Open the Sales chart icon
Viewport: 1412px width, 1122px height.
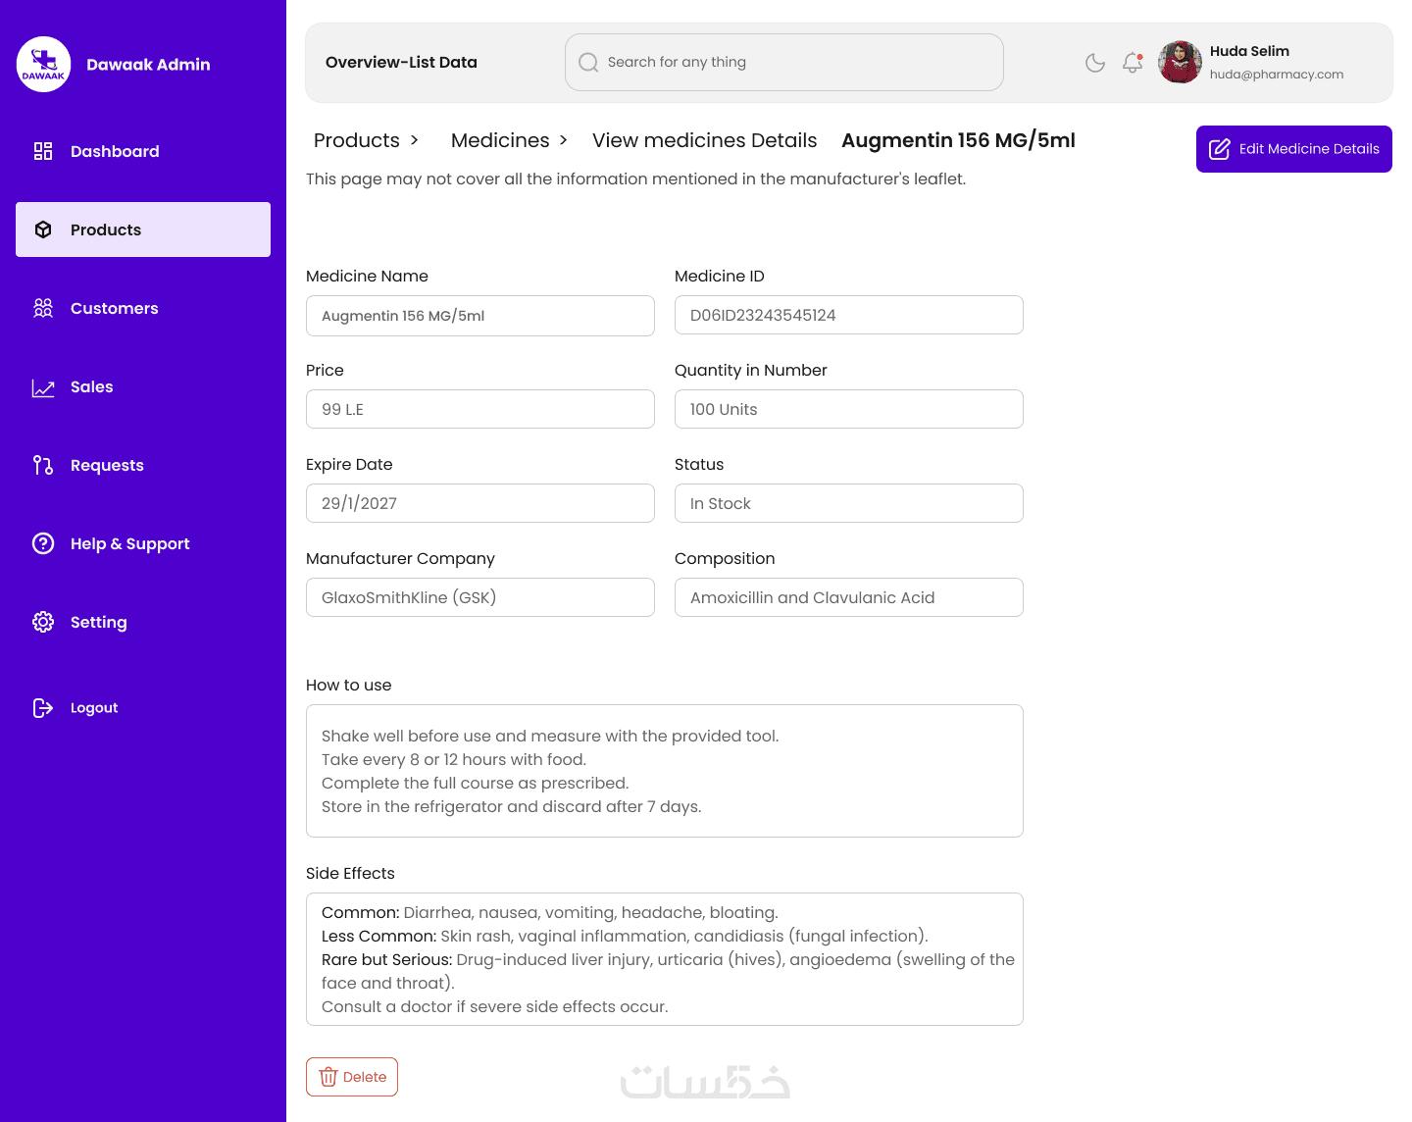pos(43,387)
